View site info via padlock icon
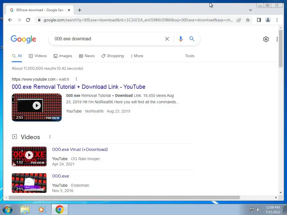This screenshot has height=215, width=287. (x=39, y=20)
